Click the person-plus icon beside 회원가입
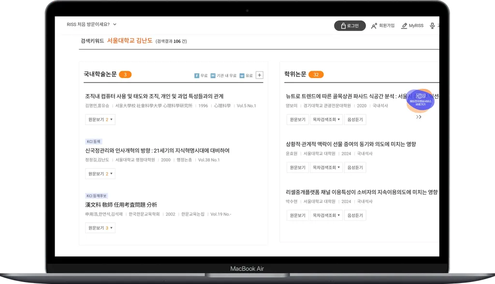The height and width of the screenshot is (284, 495). 374,26
